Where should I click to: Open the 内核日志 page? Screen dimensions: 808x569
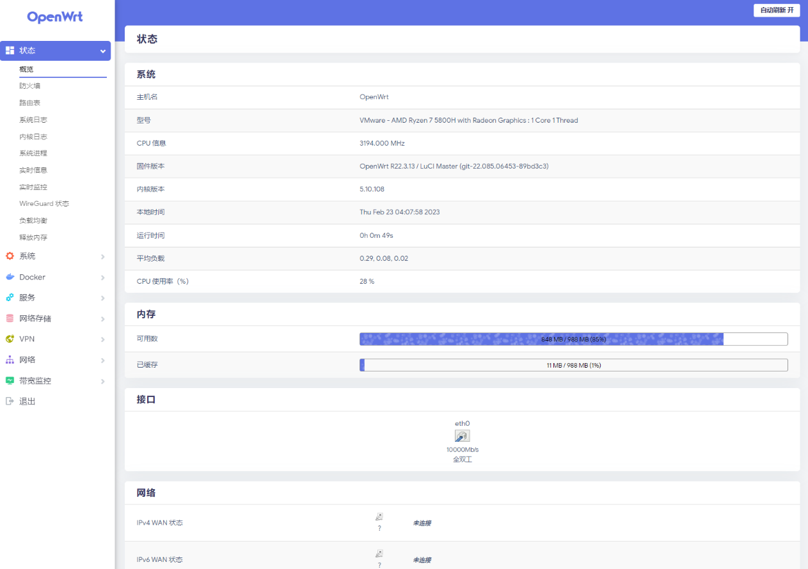tap(33, 136)
